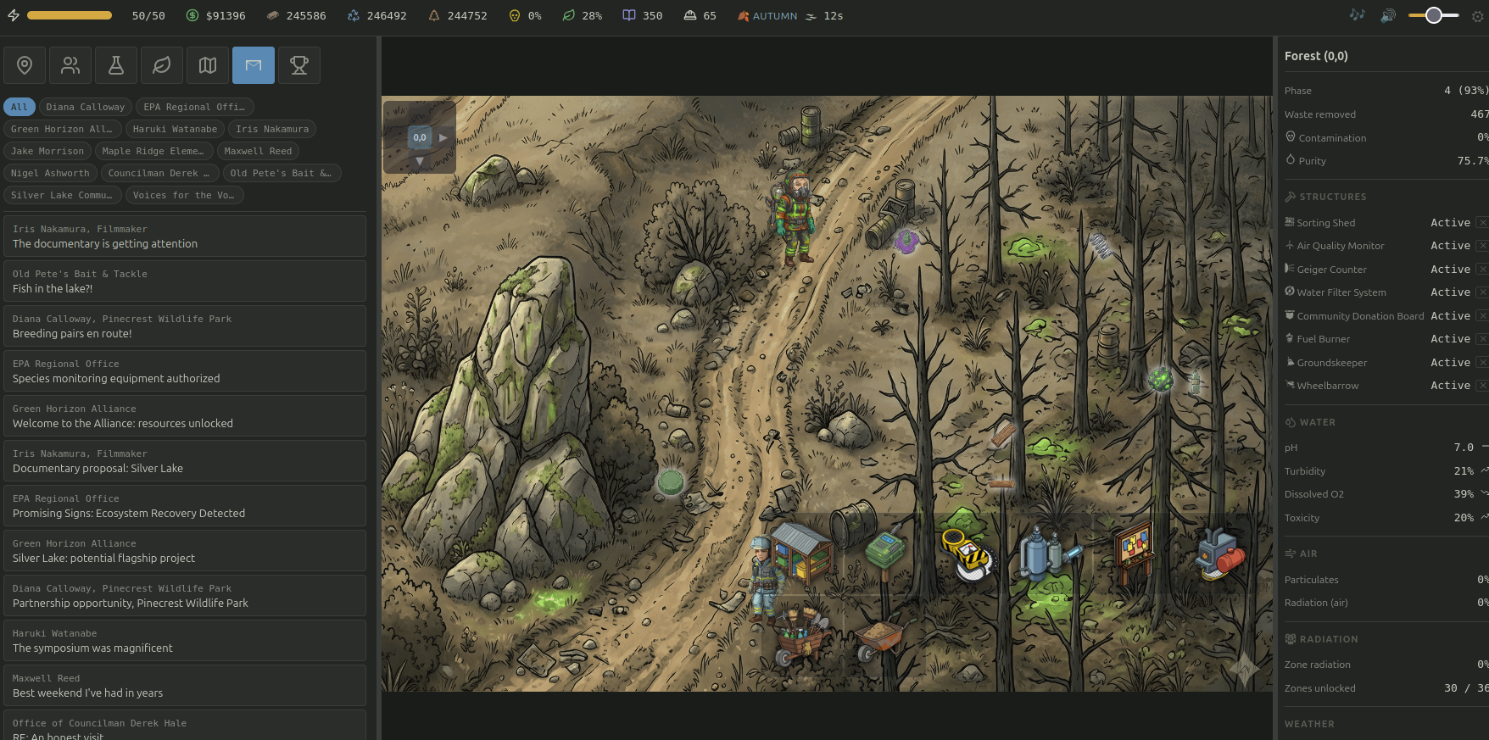Image resolution: width=1489 pixels, height=740 pixels.
Task: Toggle Water Filter System Active status
Action: click(1450, 292)
